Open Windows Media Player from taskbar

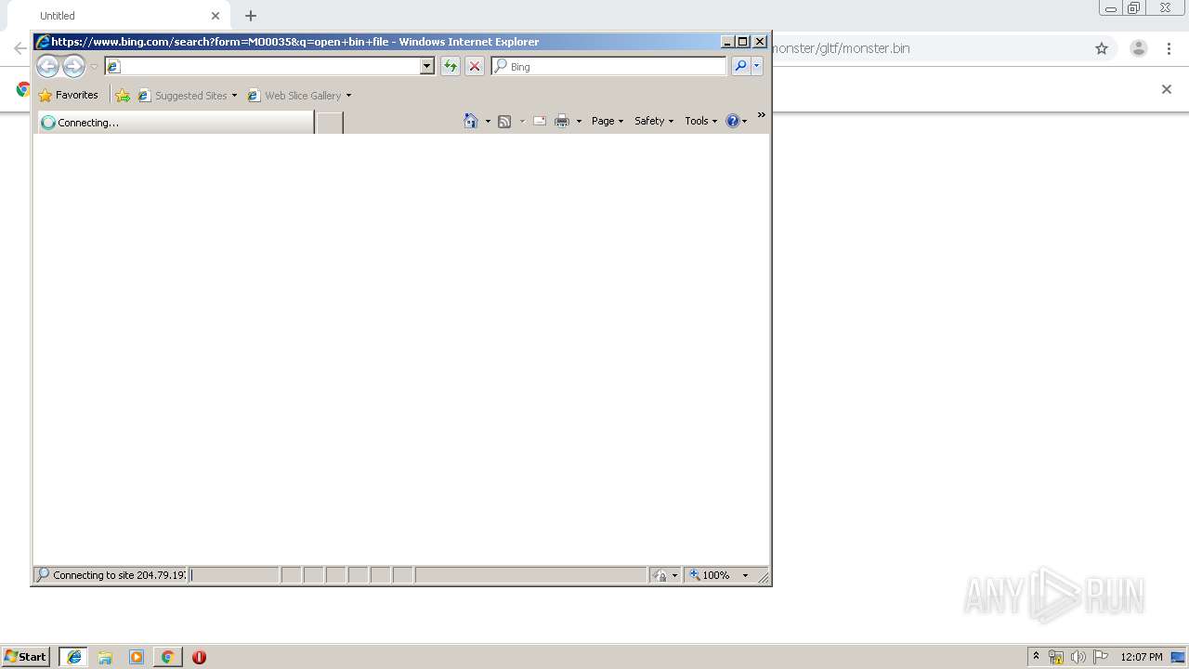coord(137,657)
